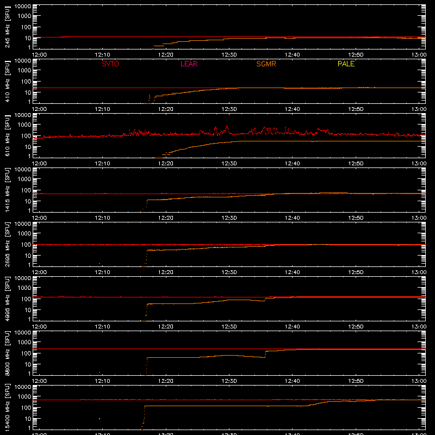Click the 100 tick of the 2695 MHz panel
435x435 pixels.
coord(26,245)
